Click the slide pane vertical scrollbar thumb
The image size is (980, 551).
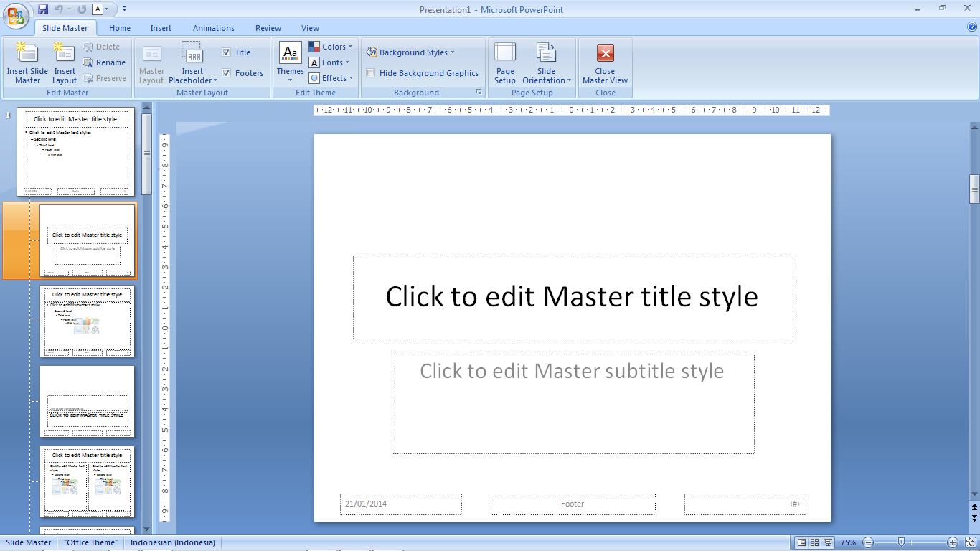(974, 189)
